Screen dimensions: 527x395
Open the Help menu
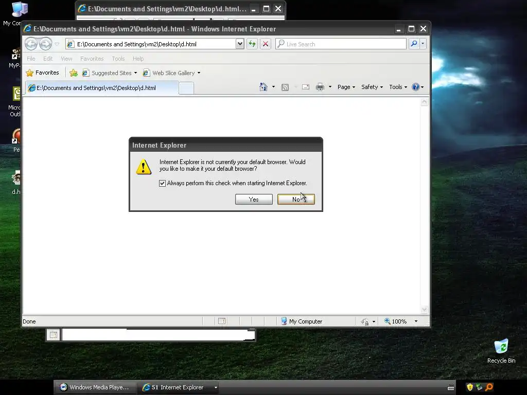[138, 59]
